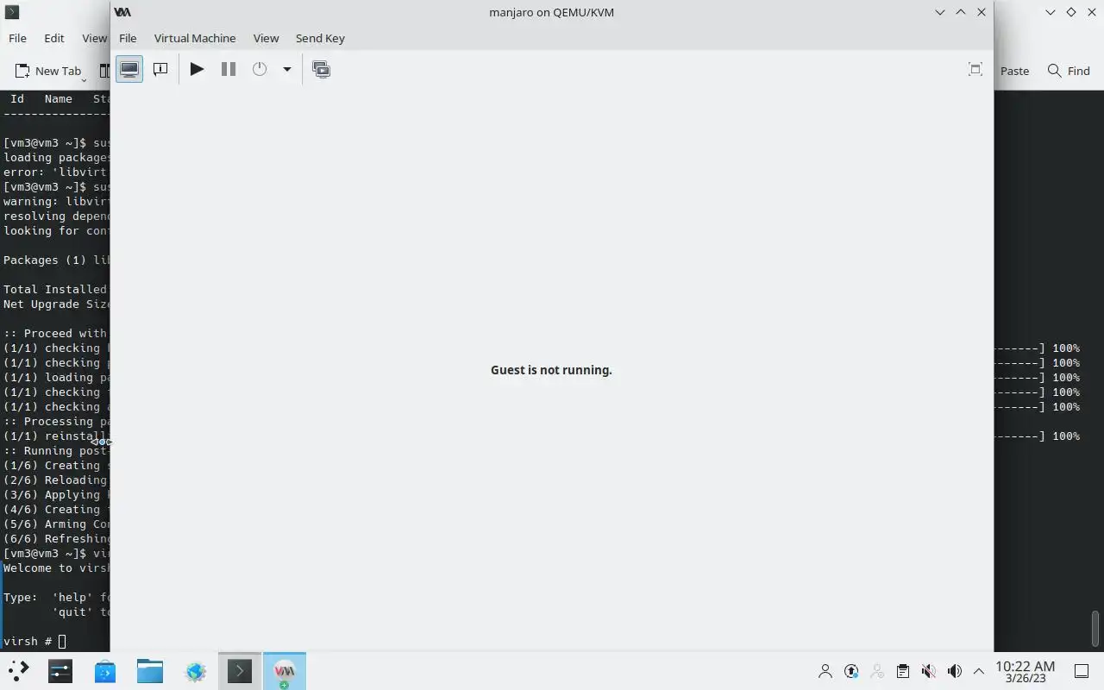Image resolution: width=1104 pixels, height=690 pixels.
Task: Open the Send Key menu
Action: click(320, 38)
